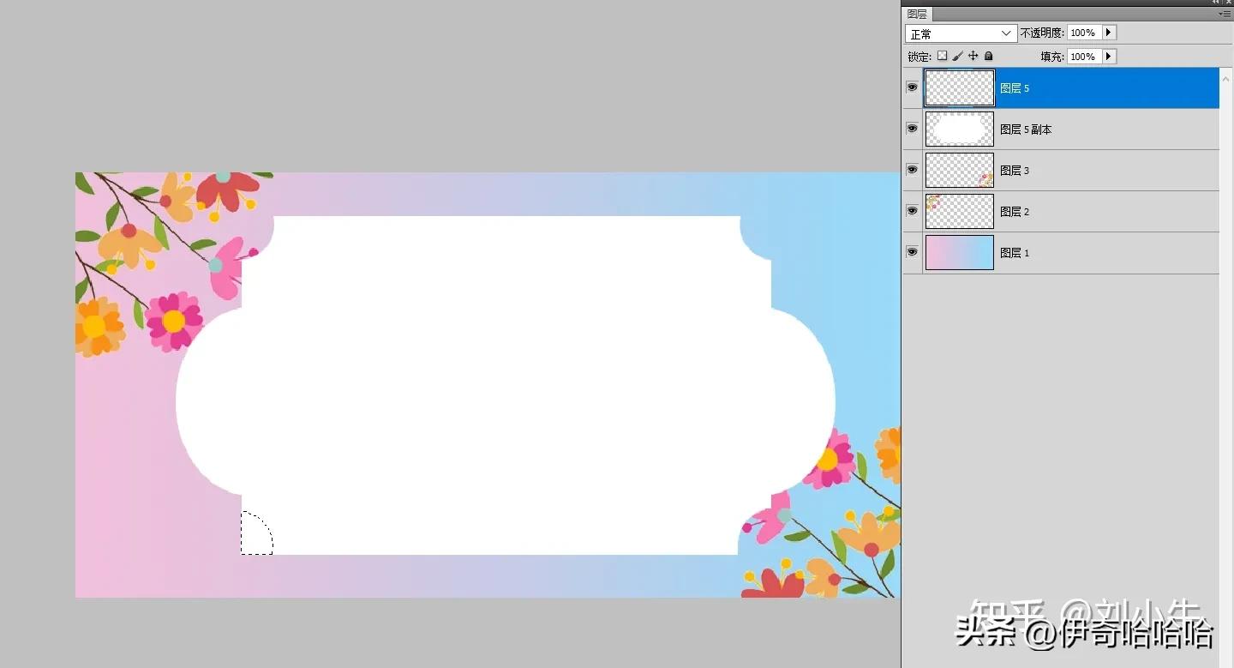Toggle lock position move icon
The image size is (1234, 668).
pyautogui.click(x=973, y=56)
